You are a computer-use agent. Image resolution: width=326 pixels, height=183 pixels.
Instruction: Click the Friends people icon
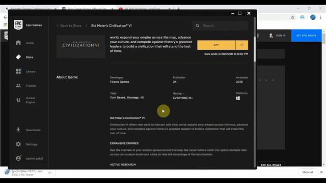tap(18, 85)
